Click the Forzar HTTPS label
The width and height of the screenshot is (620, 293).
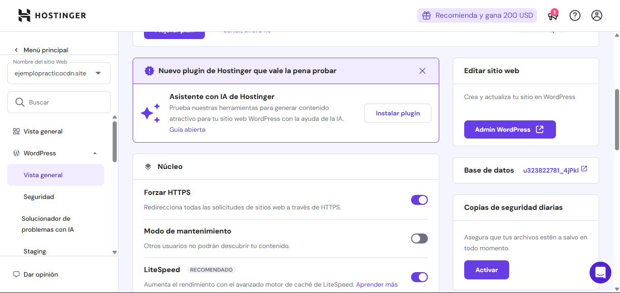pyautogui.click(x=167, y=193)
